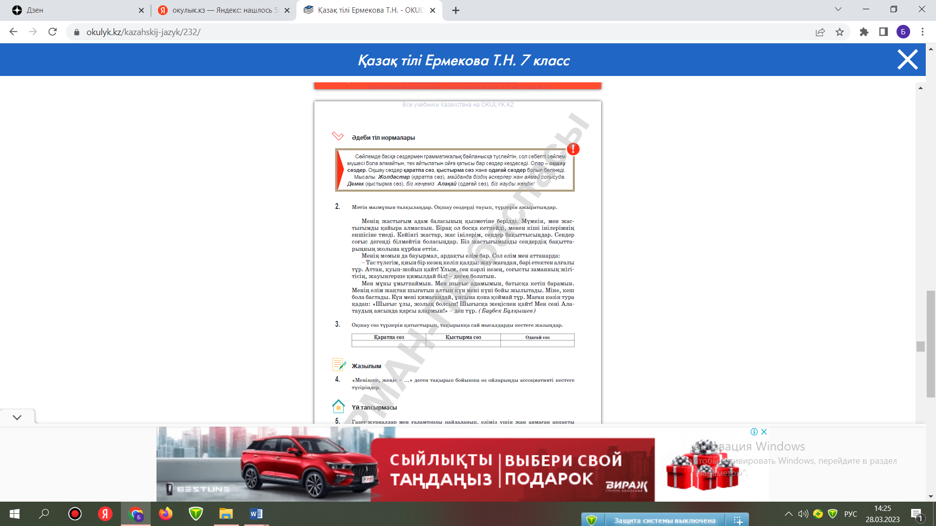The image size is (936, 526).
Task: Open the tab search dropdown arrow
Action: point(838,10)
